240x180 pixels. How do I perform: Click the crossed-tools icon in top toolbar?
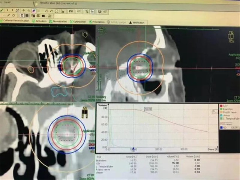coord(18,10)
